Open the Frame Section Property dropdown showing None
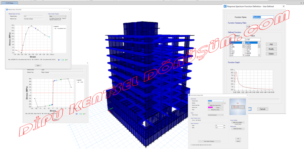The image size is (304, 149). coord(58,16)
